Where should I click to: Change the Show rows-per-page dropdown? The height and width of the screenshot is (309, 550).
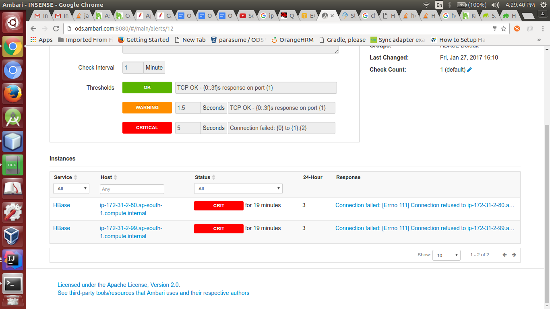coord(446,255)
